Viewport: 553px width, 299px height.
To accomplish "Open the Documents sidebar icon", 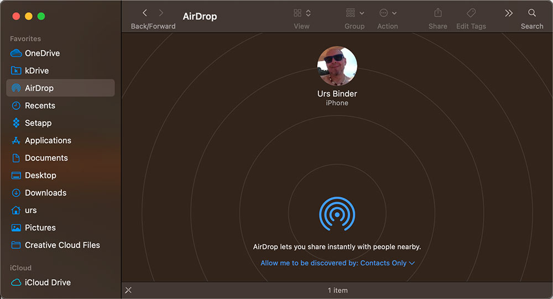I will click(x=16, y=158).
